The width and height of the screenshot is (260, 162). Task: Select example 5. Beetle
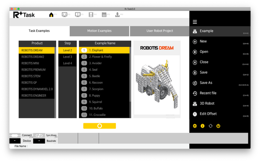tap(104, 76)
